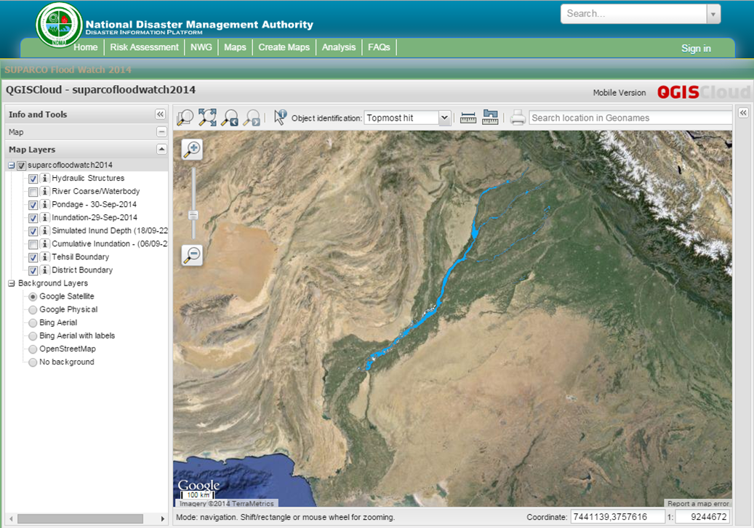Click the Sign in link
The height and width of the screenshot is (528, 754).
click(696, 49)
